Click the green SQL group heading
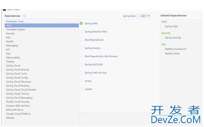Image resolution: width=204 pixels, height=127 pixels. tap(164, 44)
